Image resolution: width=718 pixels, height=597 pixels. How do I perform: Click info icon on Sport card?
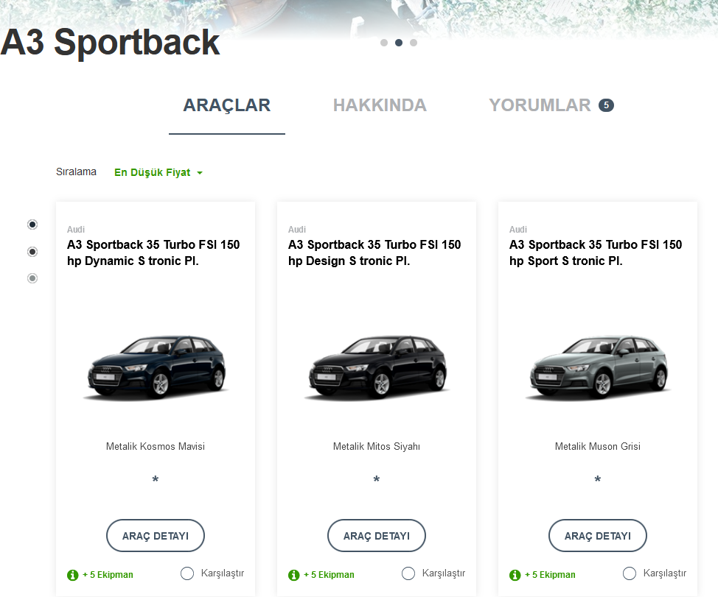tap(515, 575)
